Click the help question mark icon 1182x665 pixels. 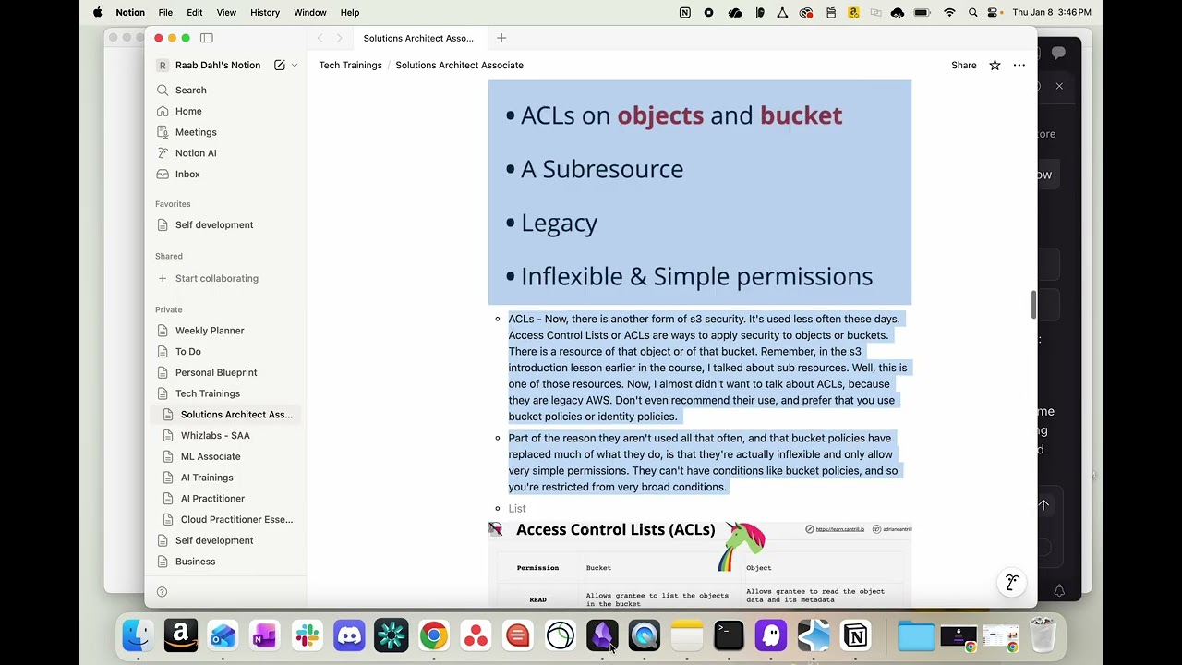point(162,592)
